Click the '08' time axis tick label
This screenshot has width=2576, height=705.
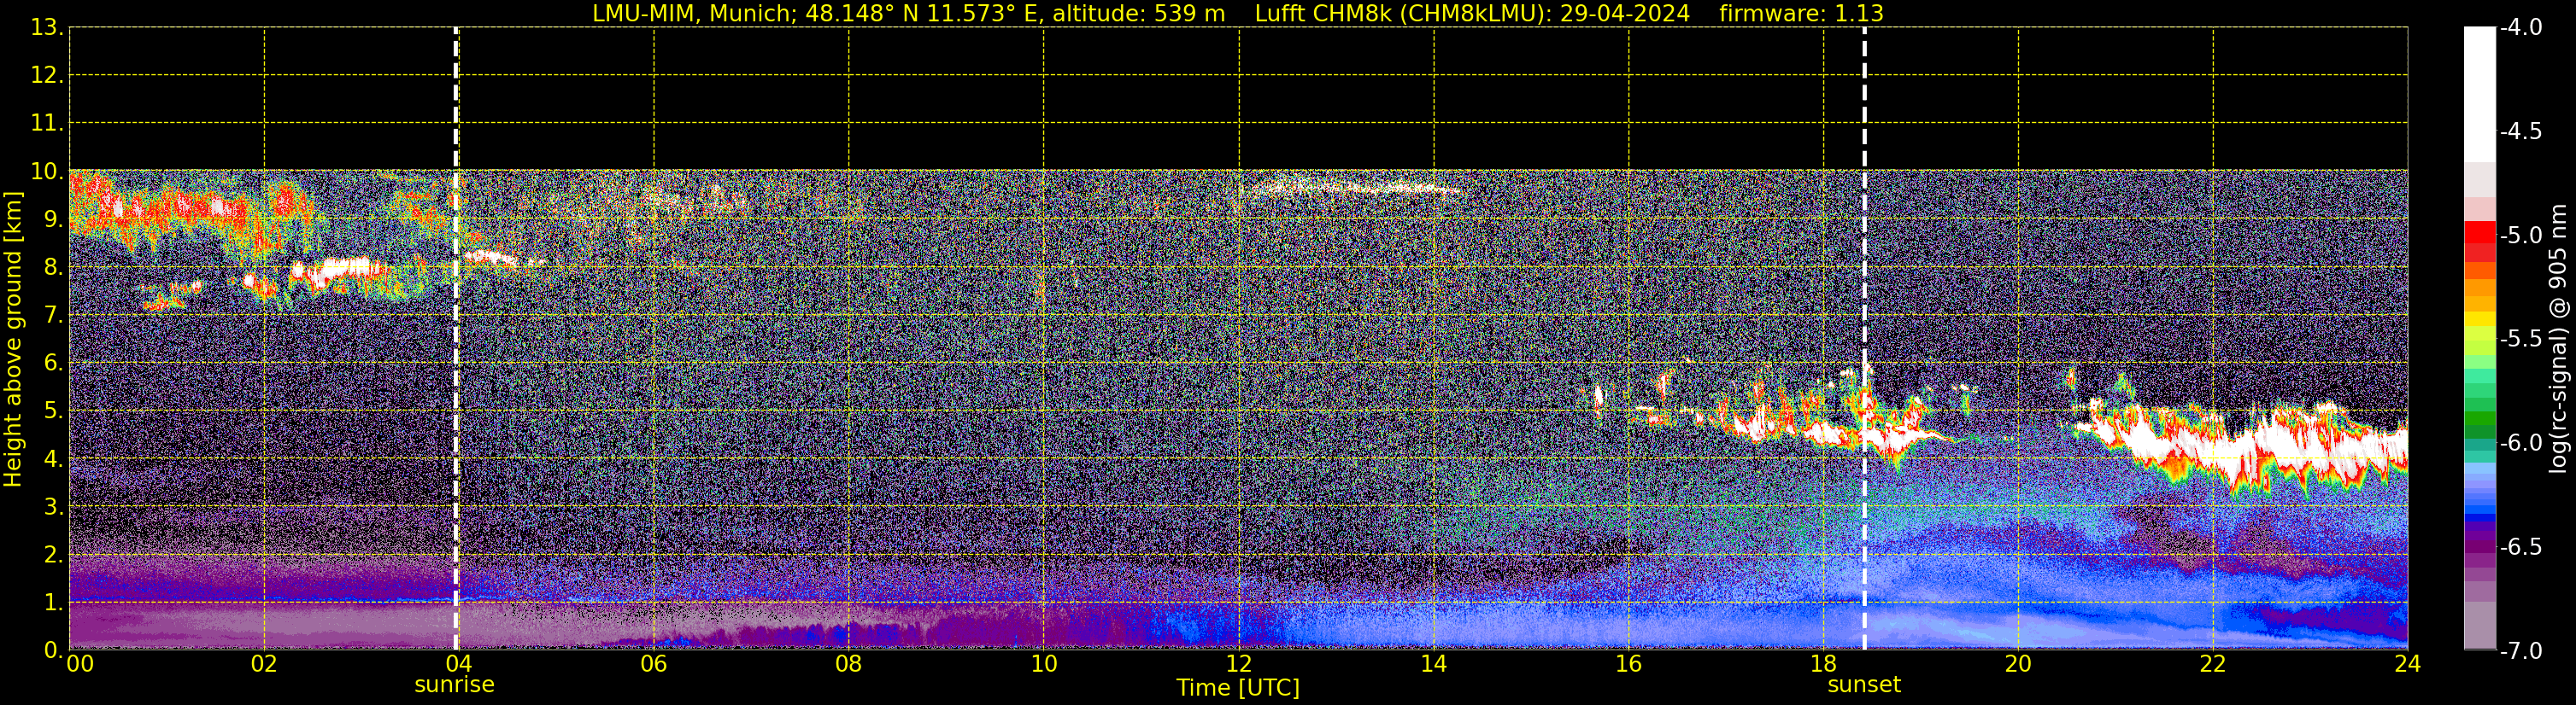pos(848,664)
